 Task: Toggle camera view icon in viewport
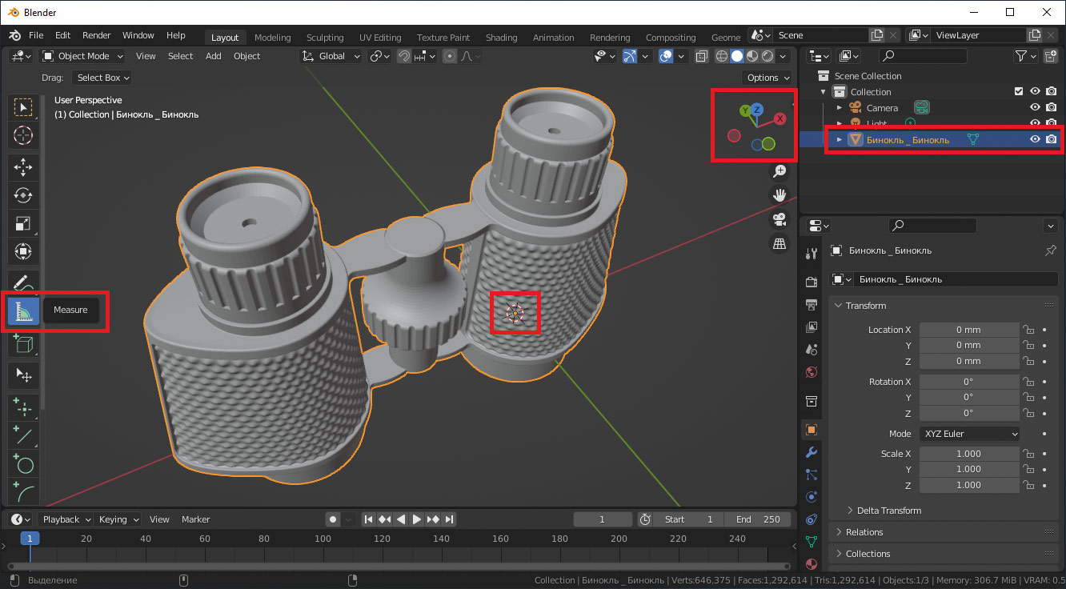click(779, 219)
